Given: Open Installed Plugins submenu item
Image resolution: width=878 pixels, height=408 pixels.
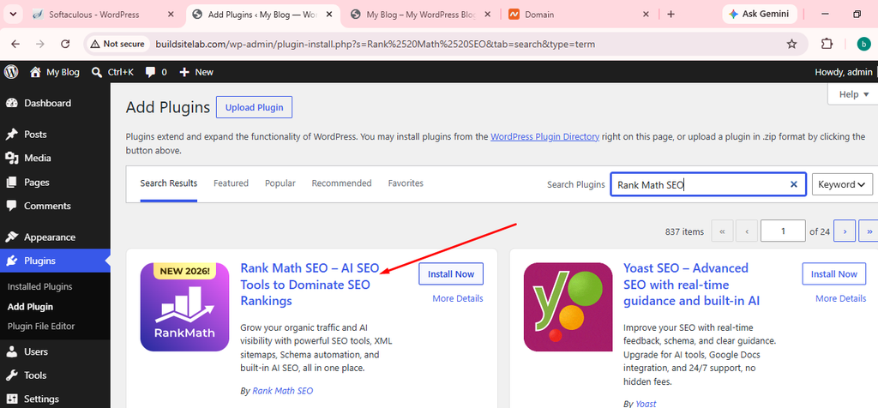Looking at the screenshot, I should coord(39,286).
